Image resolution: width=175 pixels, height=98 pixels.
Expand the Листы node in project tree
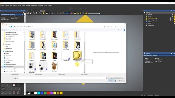tap(145, 24)
